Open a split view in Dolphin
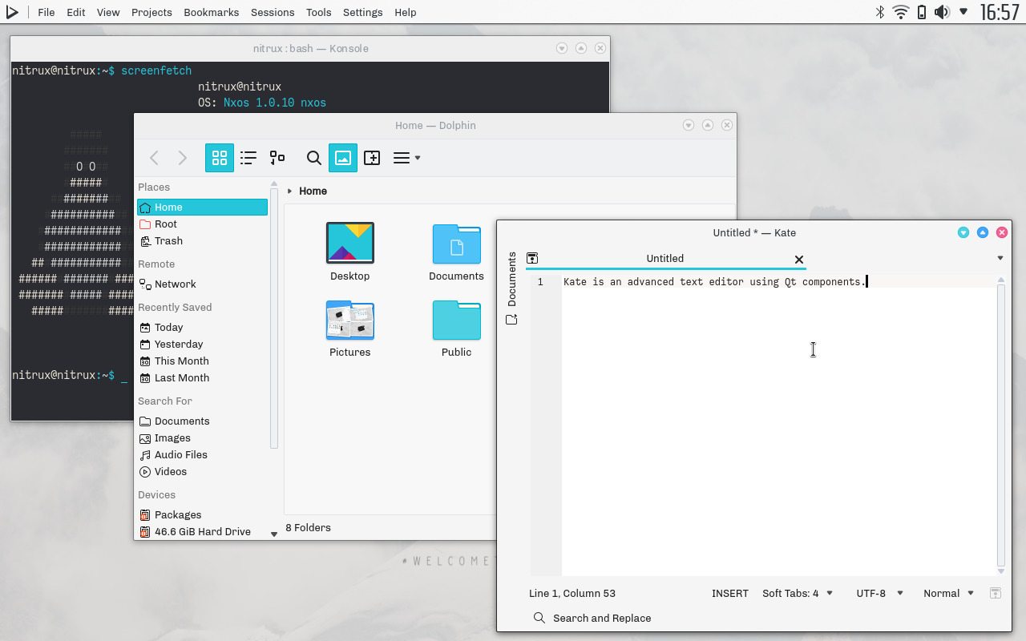Screen dimensions: 1026x641 coord(372,158)
